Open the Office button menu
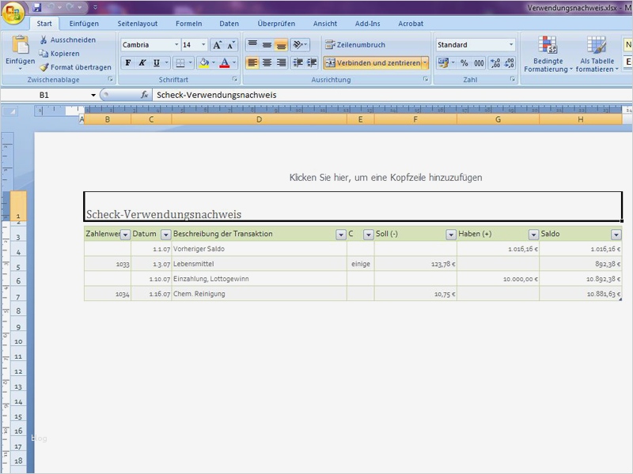633x474 pixels. [x=13, y=13]
